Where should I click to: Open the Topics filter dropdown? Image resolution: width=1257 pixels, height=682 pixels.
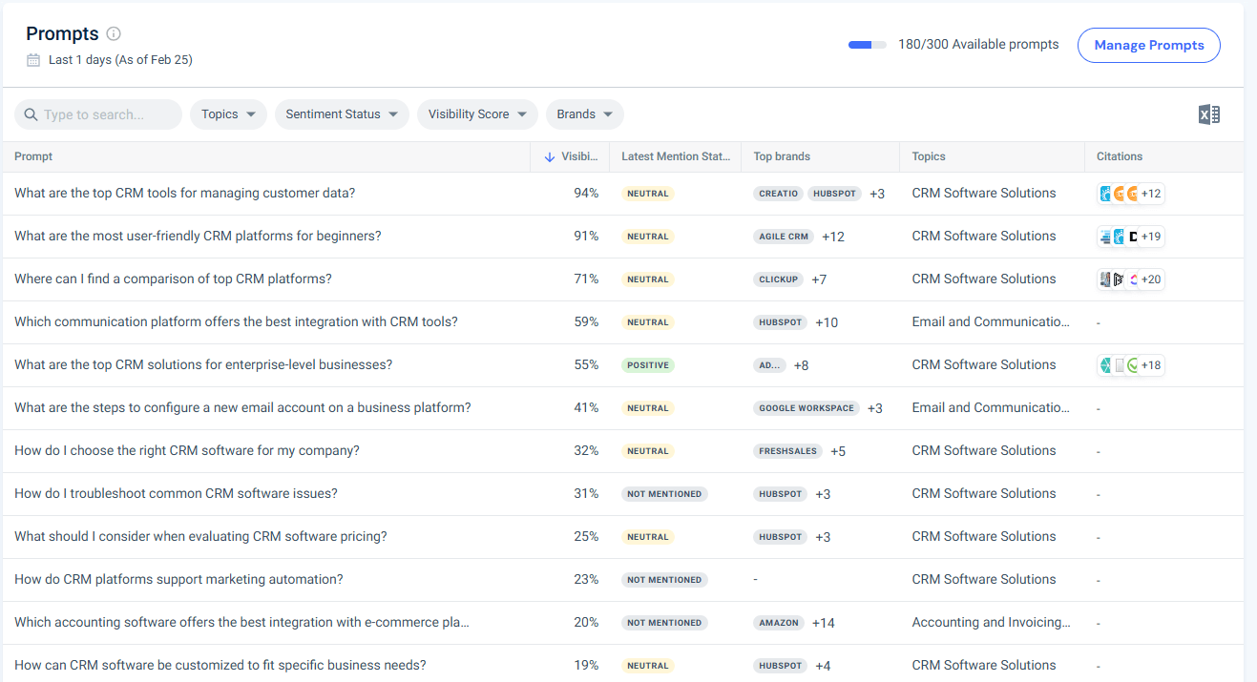[x=228, y=114]
